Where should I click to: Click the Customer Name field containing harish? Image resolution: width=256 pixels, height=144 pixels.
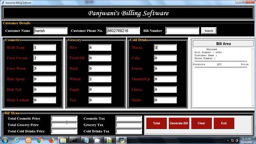pos(50,31)
